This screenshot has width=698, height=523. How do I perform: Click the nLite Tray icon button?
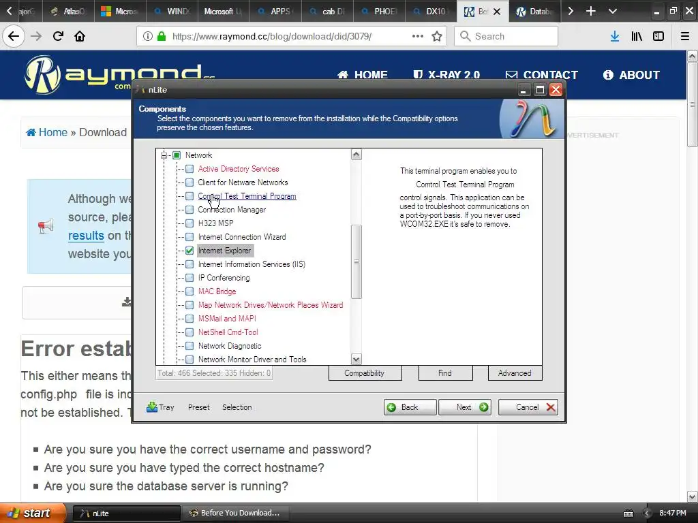161,407
